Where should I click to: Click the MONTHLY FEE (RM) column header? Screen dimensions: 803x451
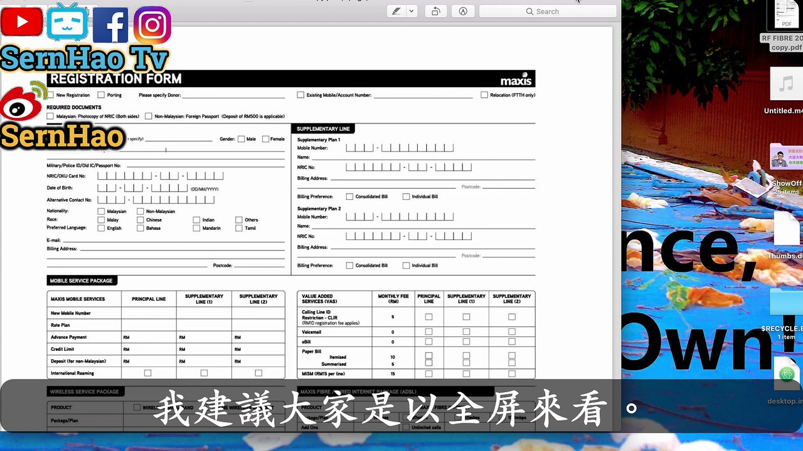[x=393, y=299]
